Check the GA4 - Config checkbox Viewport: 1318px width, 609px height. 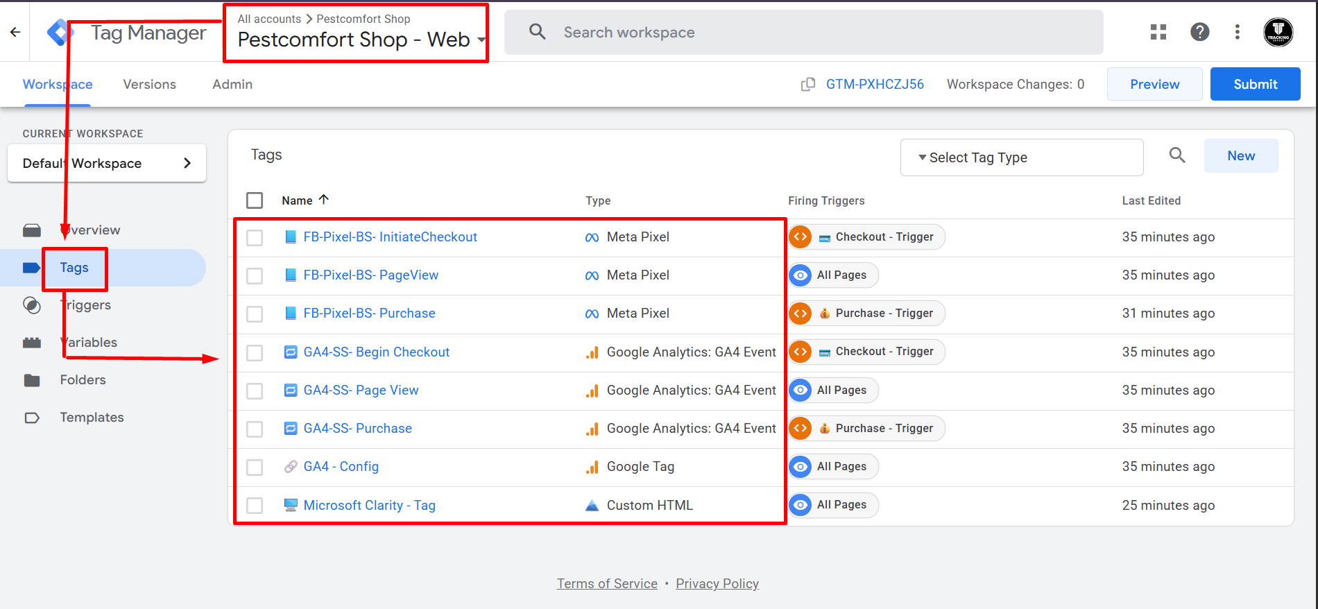[255, 467]
